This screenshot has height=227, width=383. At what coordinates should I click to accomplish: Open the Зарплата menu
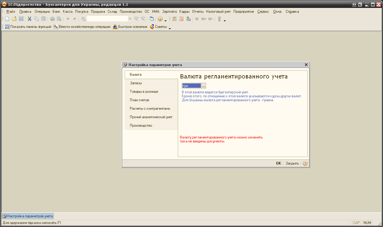pos(169,12)
